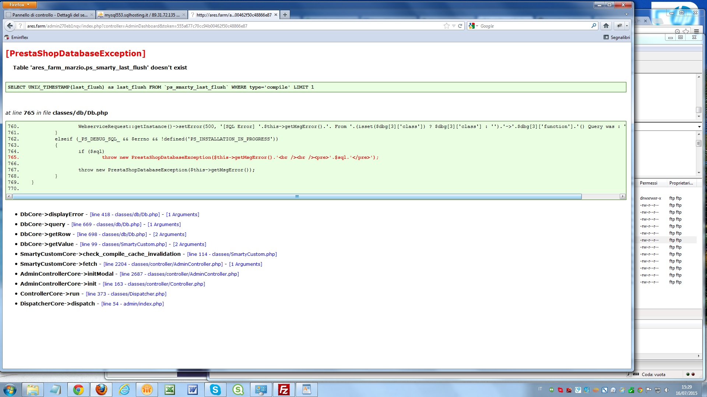This screenshot has height=397, width=707.
Task: Click the Eminflex bookmark
Action: [x=16, y=37]
